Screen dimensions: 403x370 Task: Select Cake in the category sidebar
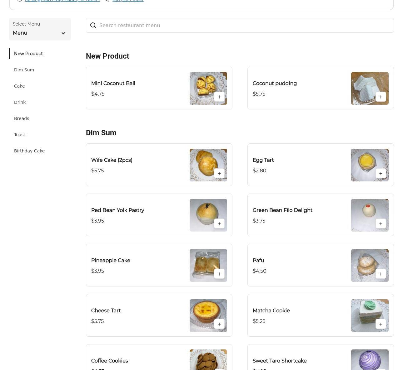(19, 86)
